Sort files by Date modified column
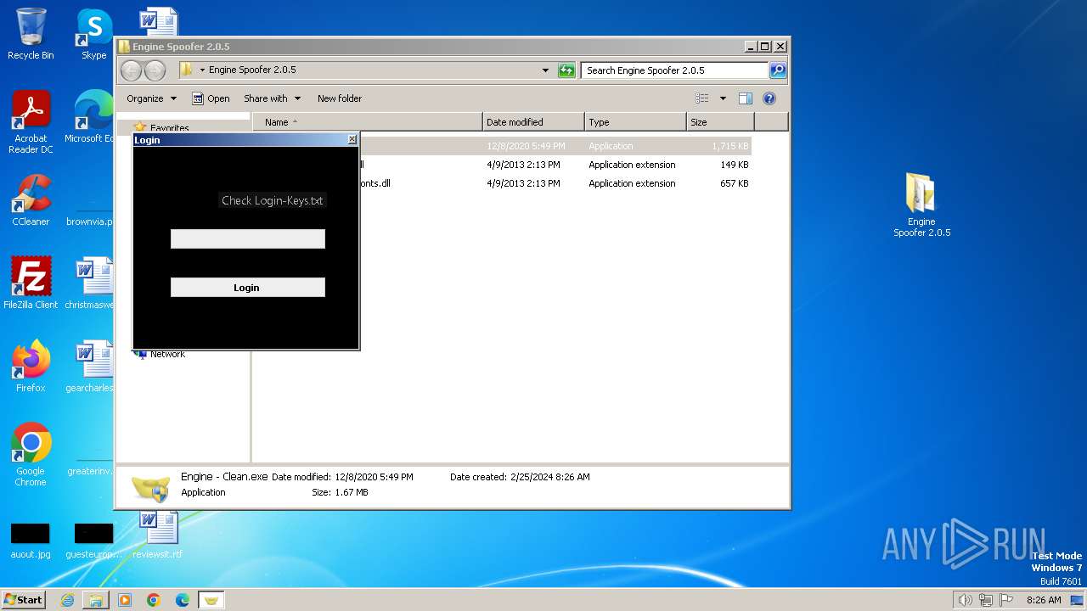Screen dimensions: 1087x611 coord(533,122)
